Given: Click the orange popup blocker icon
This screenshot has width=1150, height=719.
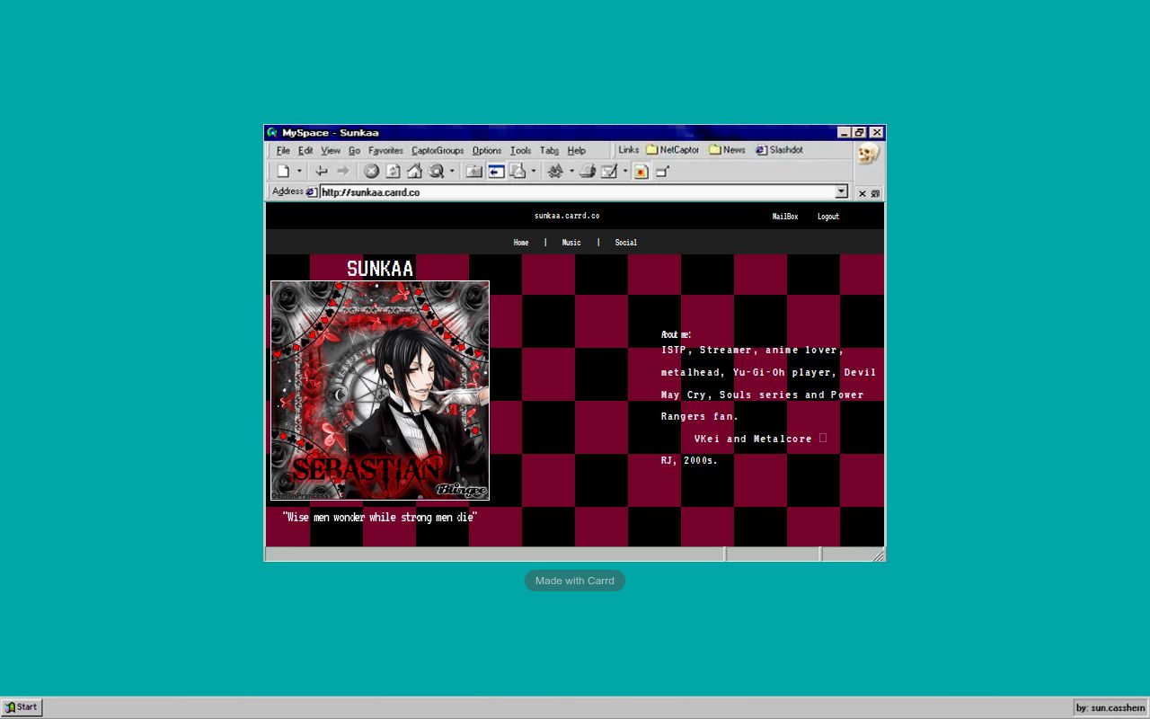Looking at the screenshot, I should tap(641, 171).
